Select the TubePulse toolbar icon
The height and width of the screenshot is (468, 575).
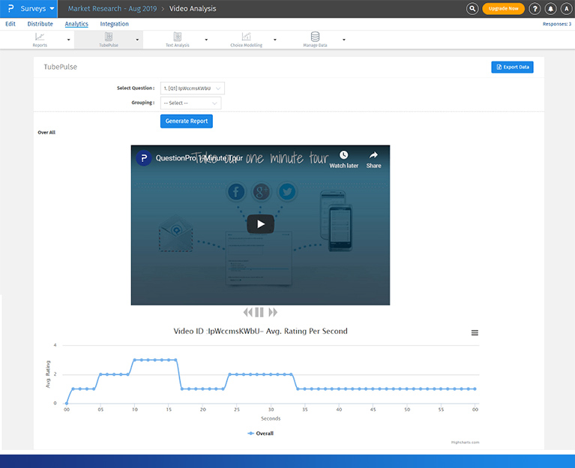109,40
